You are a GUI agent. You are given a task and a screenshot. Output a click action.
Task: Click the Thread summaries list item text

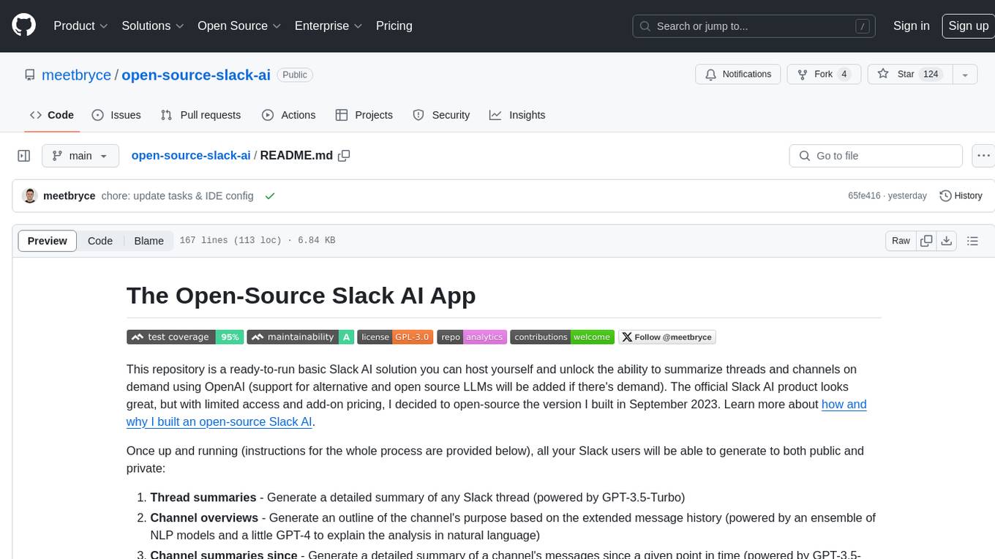click(418, 498)
